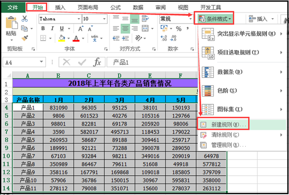Open the 字体 group dialog launcher
Image resolution: width=289 pixels, height=195 pixels.
106,49
